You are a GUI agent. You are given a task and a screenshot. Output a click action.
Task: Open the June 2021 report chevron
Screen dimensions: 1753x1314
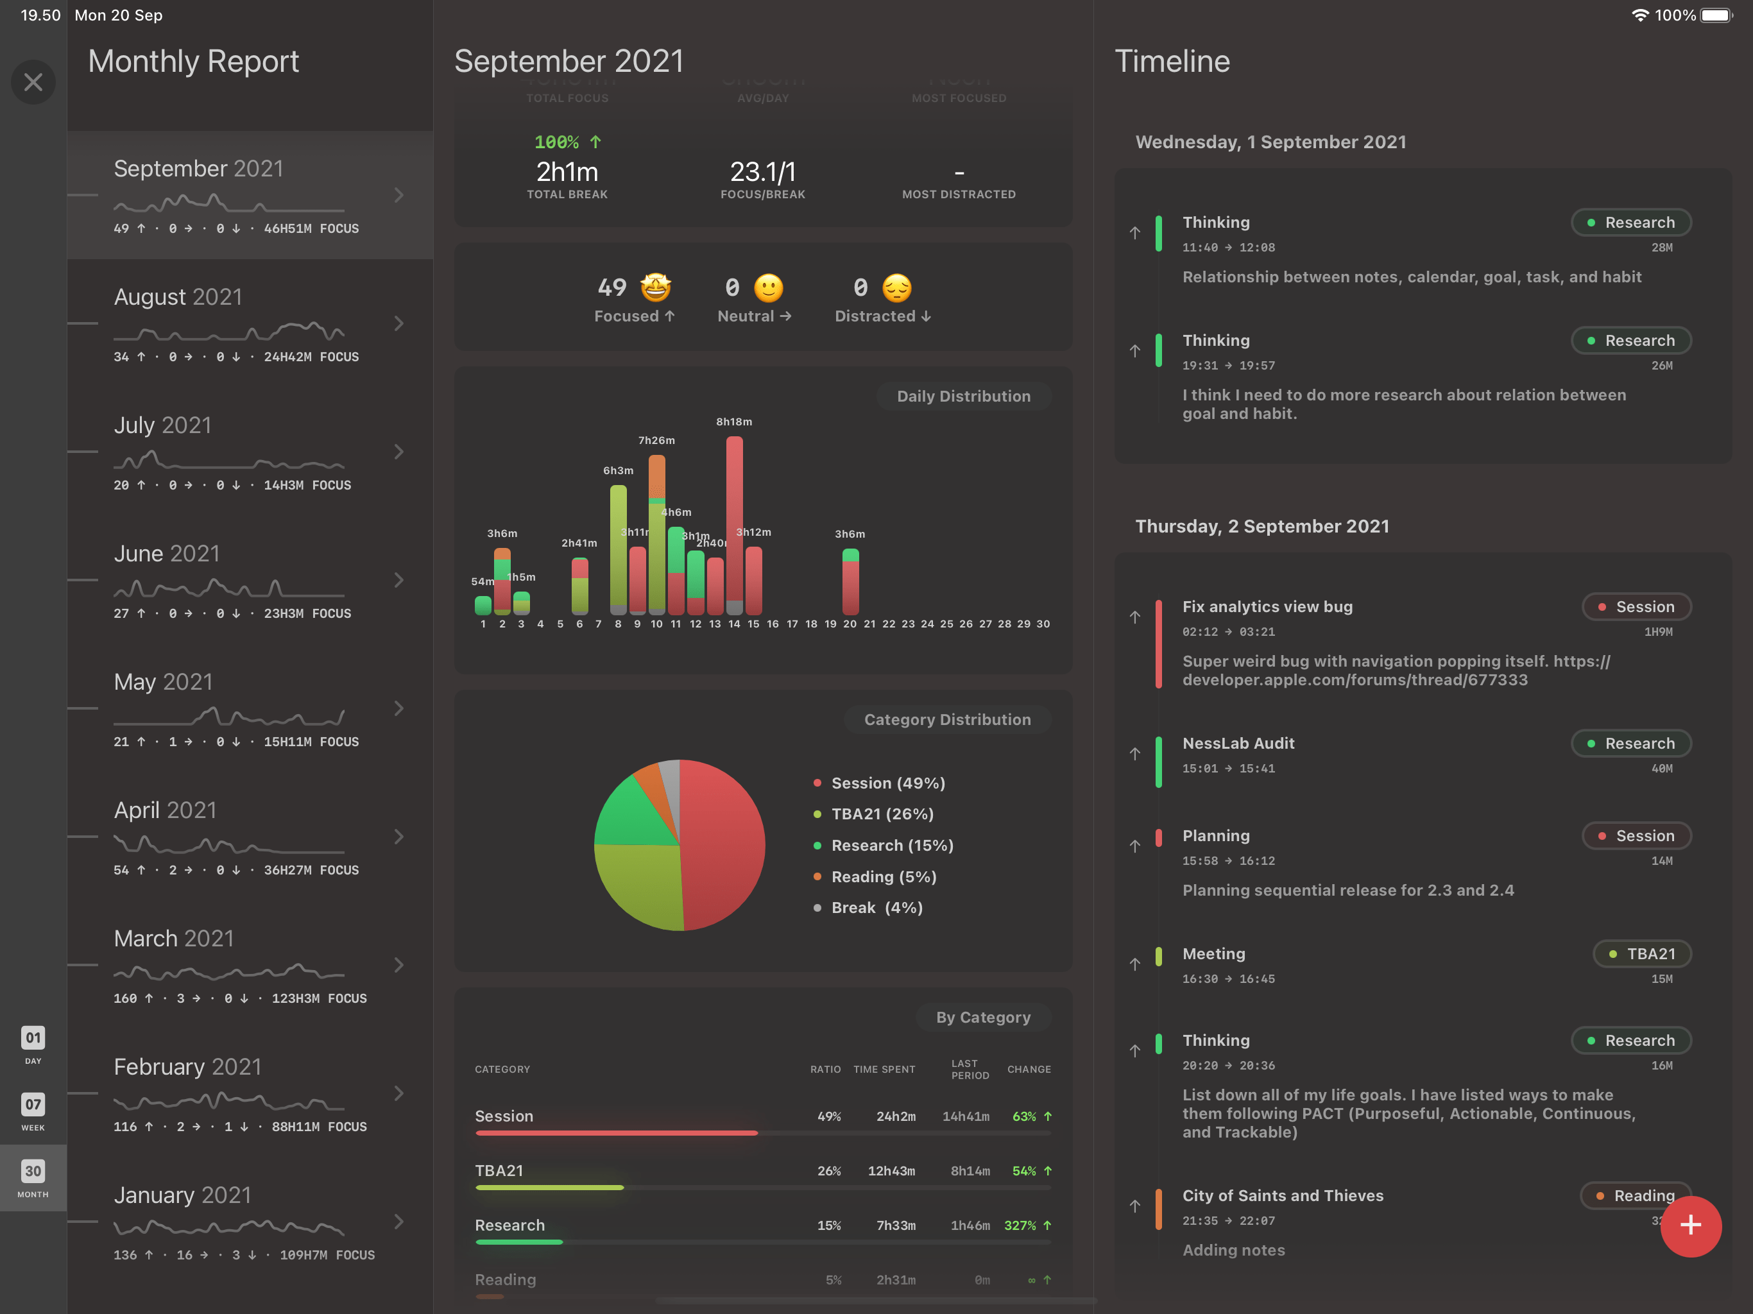[399, 580]
